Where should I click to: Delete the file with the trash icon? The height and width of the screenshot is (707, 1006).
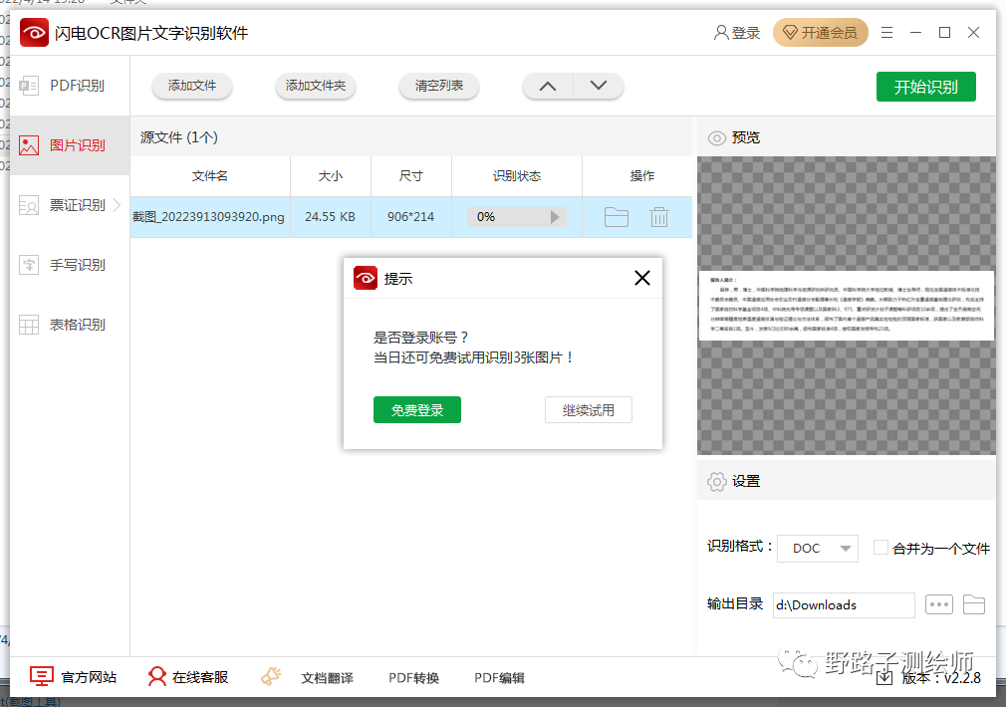pos(659,217)
